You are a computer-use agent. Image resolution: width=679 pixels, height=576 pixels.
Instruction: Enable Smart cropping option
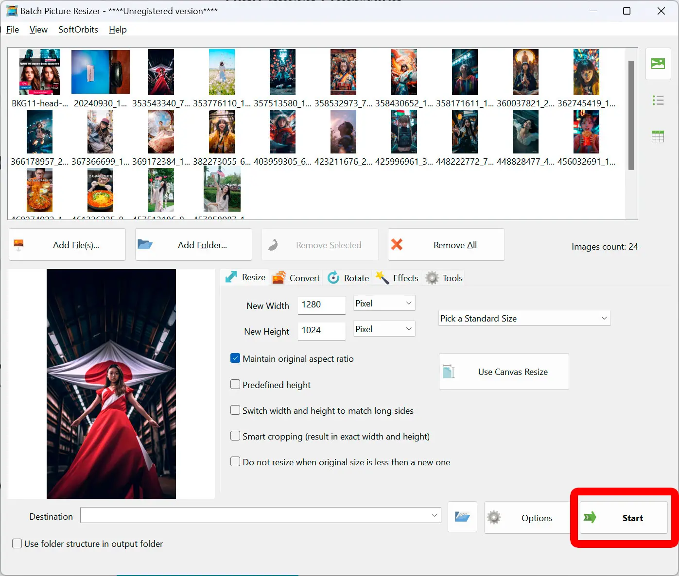tap(235, 436)
